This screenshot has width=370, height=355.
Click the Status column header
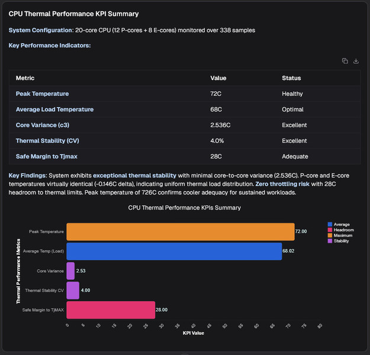pos(291,78)
